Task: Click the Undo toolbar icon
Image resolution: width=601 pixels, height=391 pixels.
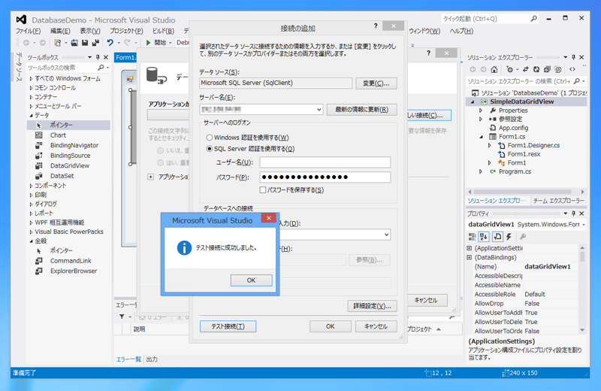Action: [x=110, y=43]
